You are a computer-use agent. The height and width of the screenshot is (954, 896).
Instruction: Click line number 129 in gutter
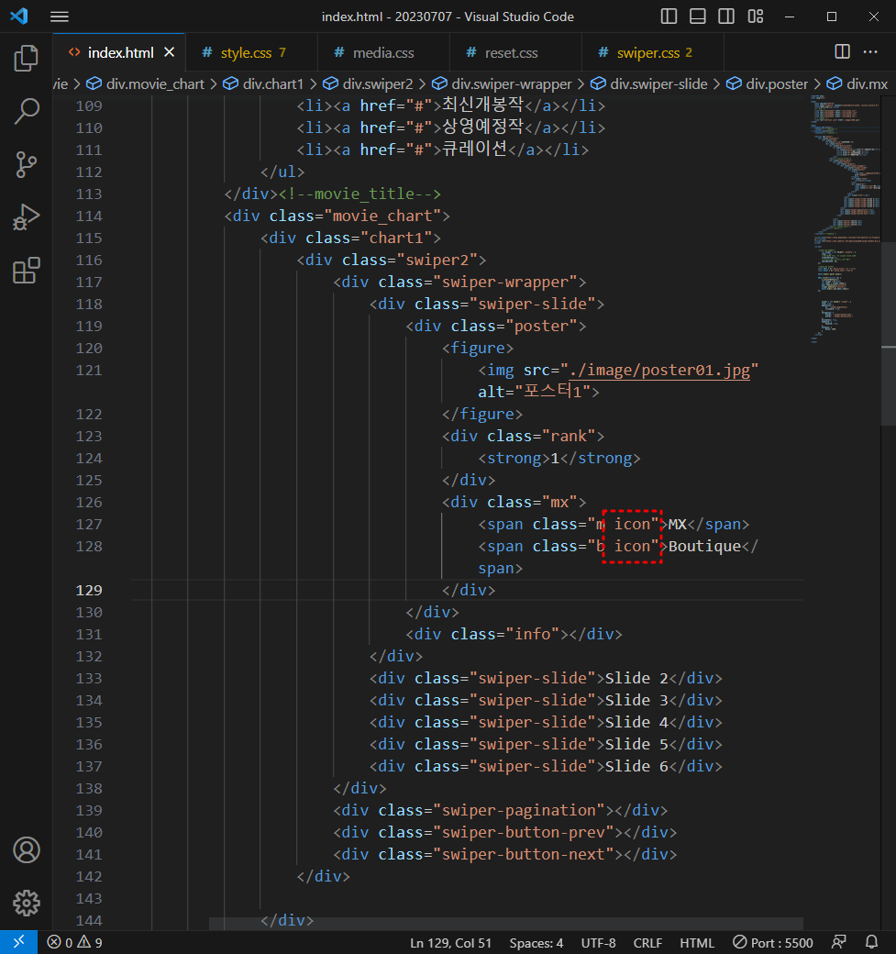tap(89, 590)
